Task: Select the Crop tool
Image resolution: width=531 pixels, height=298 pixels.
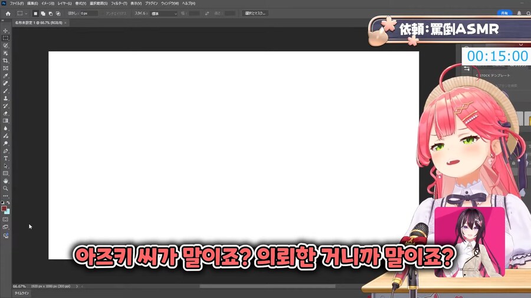Action: point(5,61)
